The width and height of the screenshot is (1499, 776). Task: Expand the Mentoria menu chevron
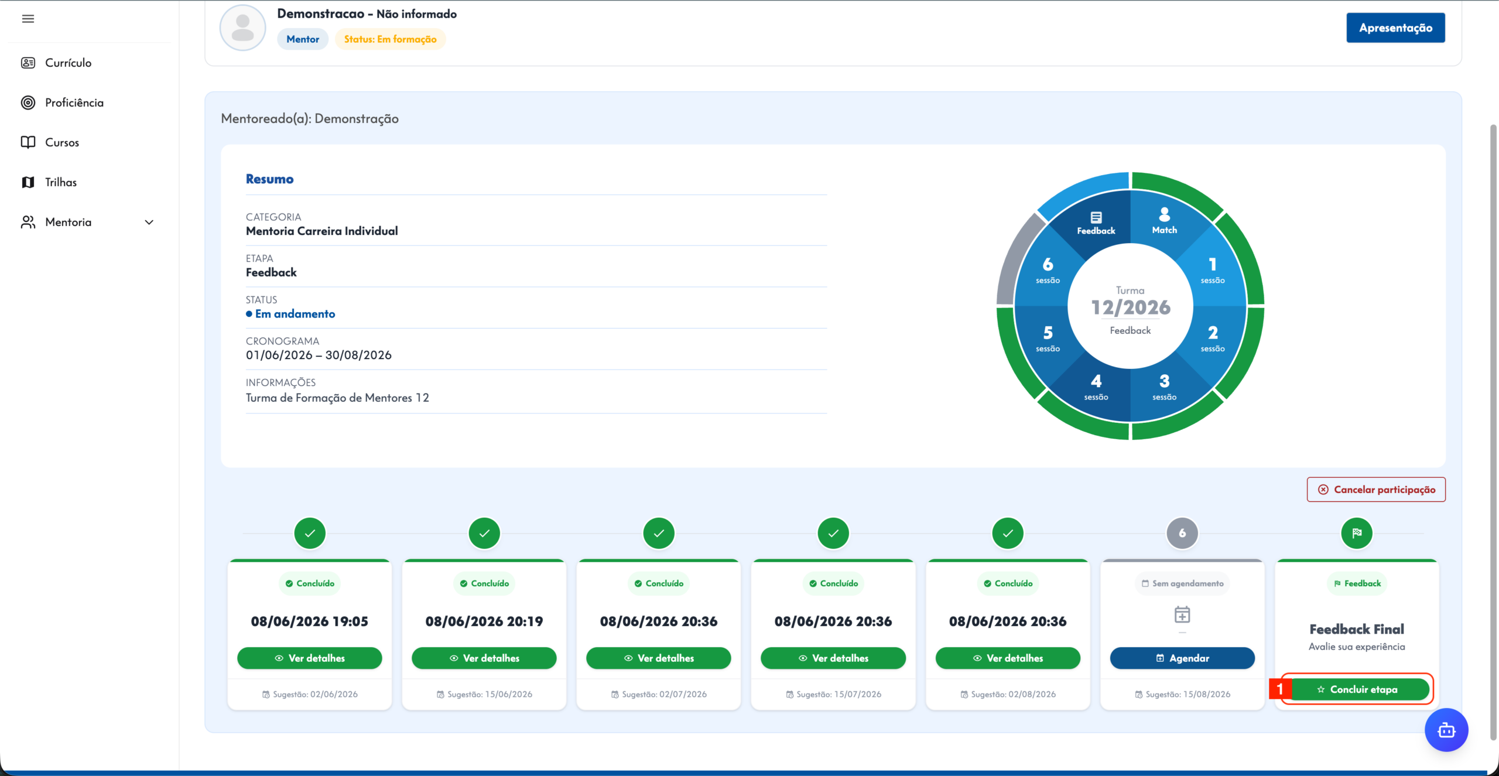coord(149,222)
